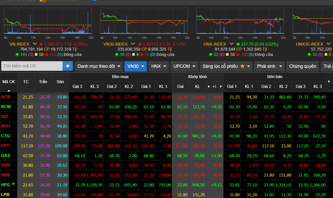
Task: Click the Khớp lệnh header group
Action: point(198,77)
